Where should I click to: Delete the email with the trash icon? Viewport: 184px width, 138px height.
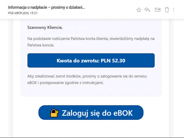point(167,10)
